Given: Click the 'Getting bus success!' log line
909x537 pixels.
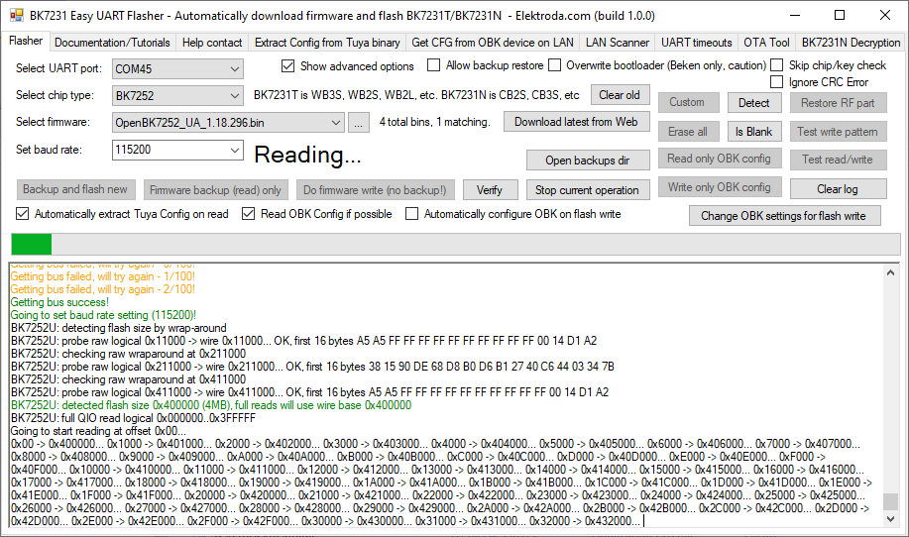Looking at the screenshot, I should pos(59,302).
